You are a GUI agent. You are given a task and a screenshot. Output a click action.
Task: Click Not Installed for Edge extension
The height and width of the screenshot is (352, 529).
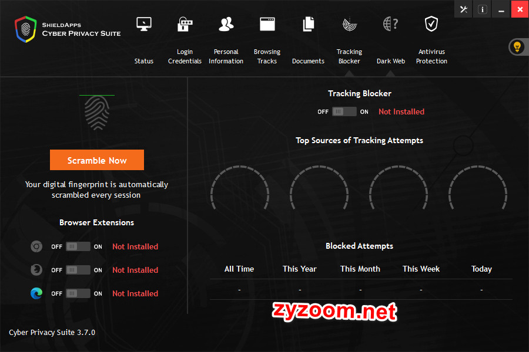[x=135, y=293]
